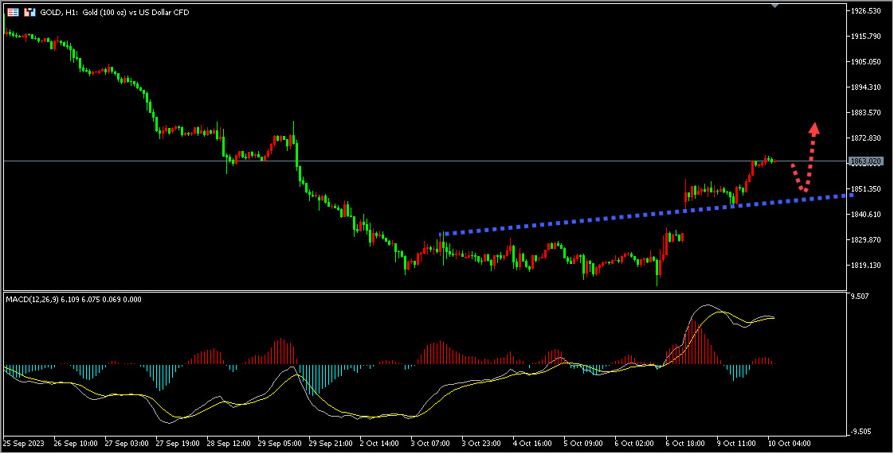Image resolution: width=894 pixels, height=454 pixels.
Task: Select the blue dotted trendline object
Action: pos(646,215)
